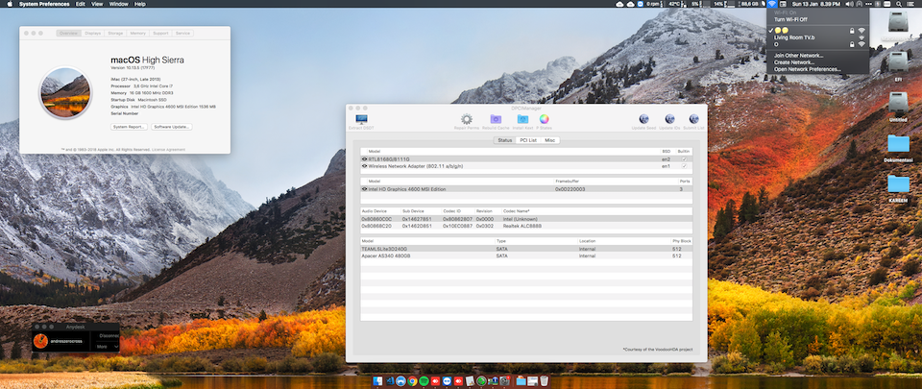Image resolution: width=922 pixels, height=389 pixels.
Task: Click the Rebuild Cache icon
Action: coord(496,120)
